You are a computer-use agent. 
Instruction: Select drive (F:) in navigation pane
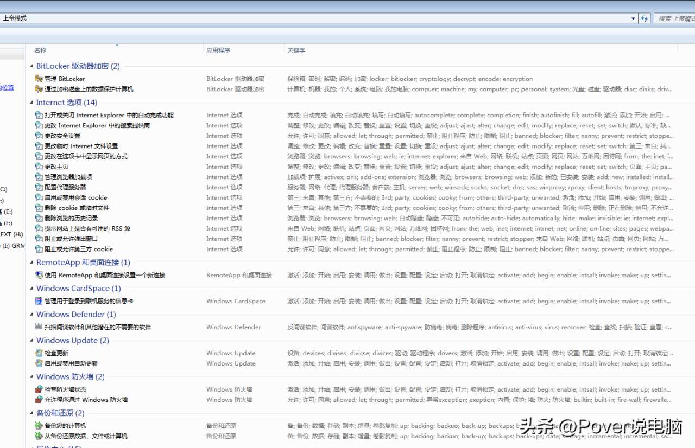(6, 223)
